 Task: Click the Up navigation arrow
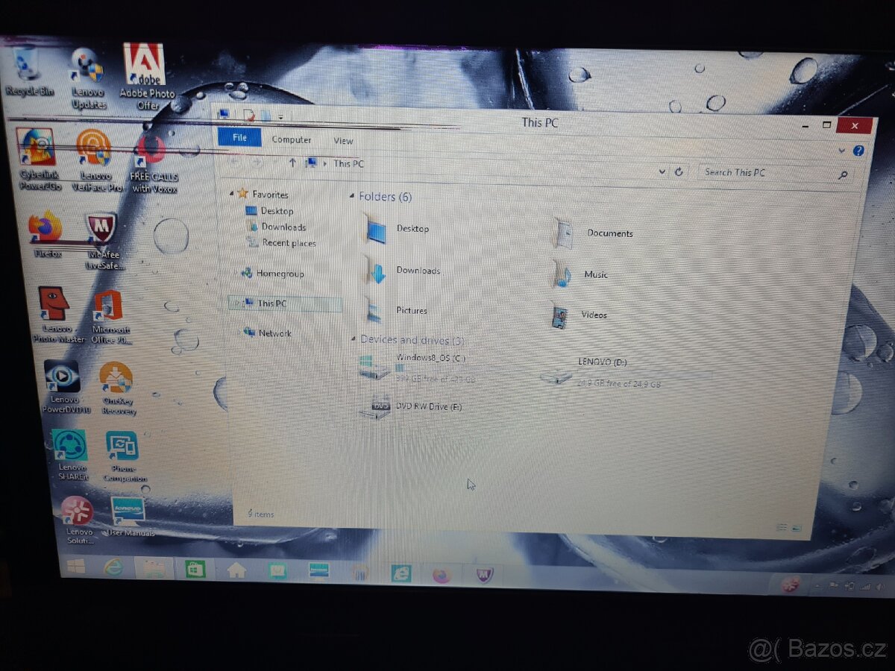(x=293, y=163)
